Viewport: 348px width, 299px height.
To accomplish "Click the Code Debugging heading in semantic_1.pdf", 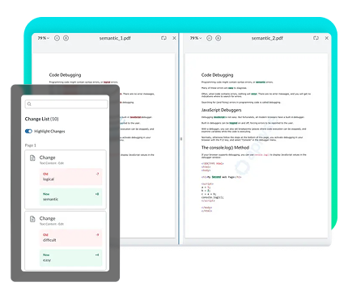I will (65, 75).
